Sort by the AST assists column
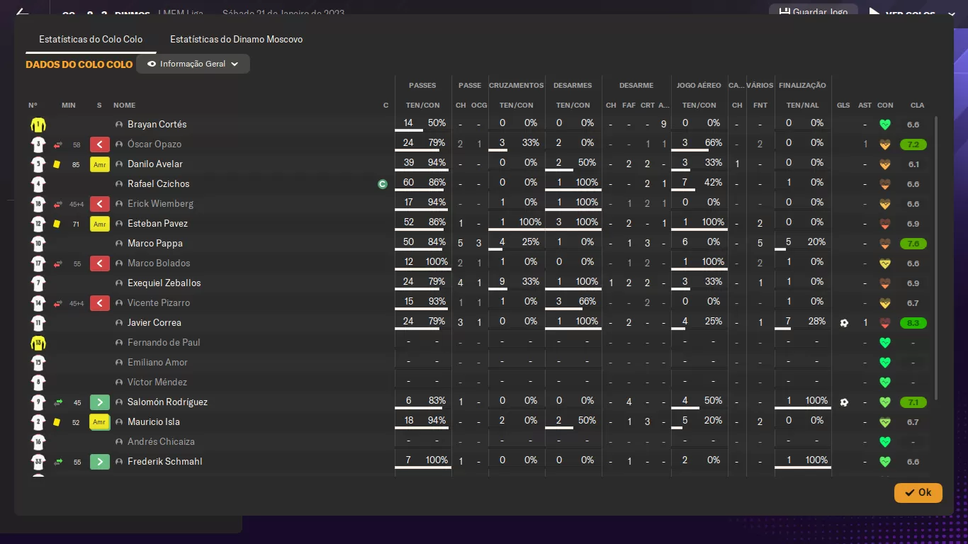 tap(865, 106)
